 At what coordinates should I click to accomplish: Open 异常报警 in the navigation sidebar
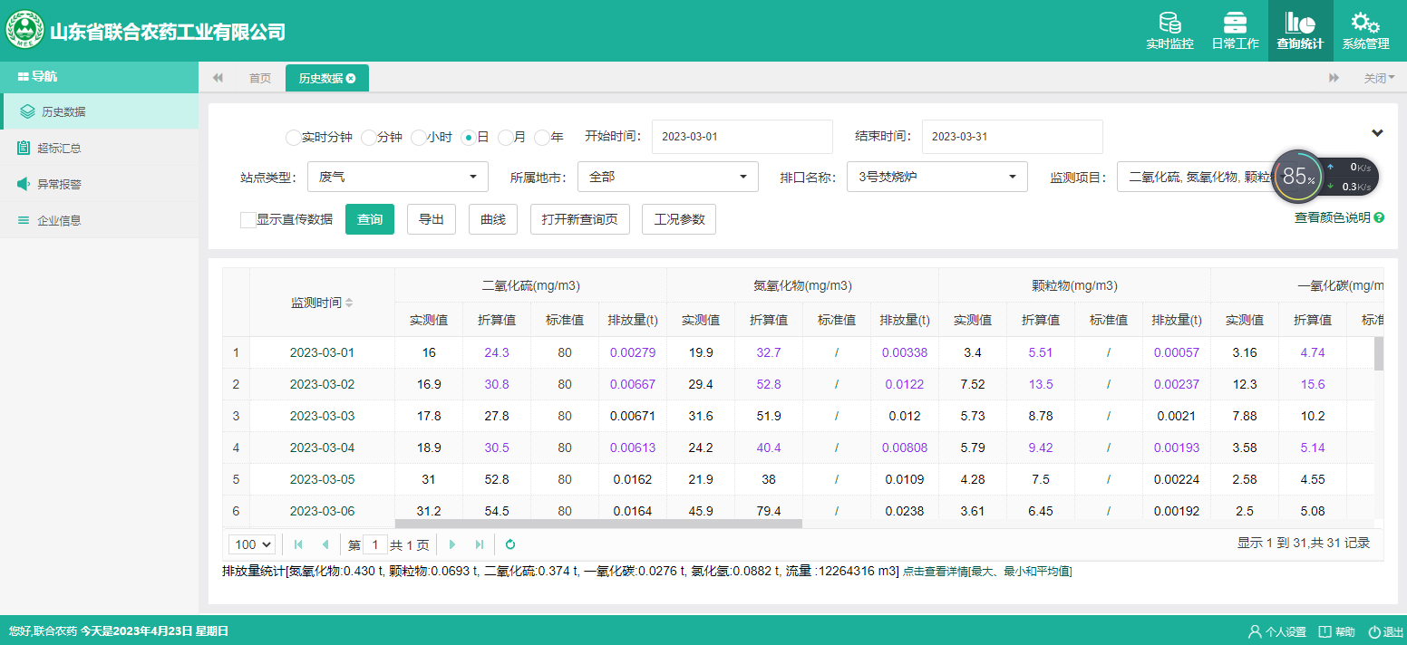pyautogui.click(x=99, y=184)
